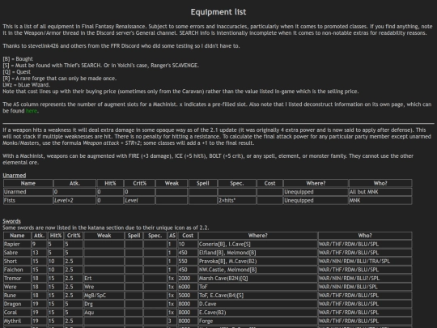Select the "Falchon" sword name

[x=17, y=270]
